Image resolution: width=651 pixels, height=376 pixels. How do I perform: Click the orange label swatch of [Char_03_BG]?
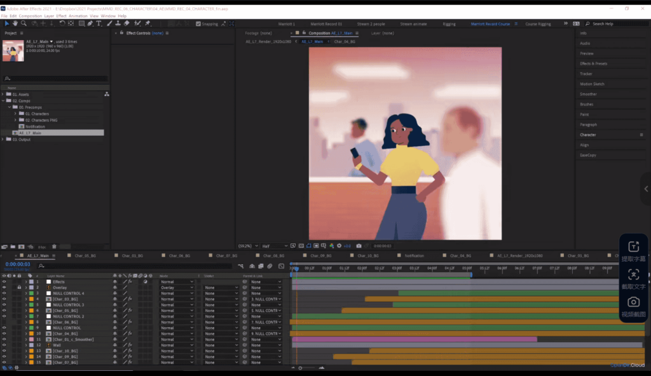(32, 299)
